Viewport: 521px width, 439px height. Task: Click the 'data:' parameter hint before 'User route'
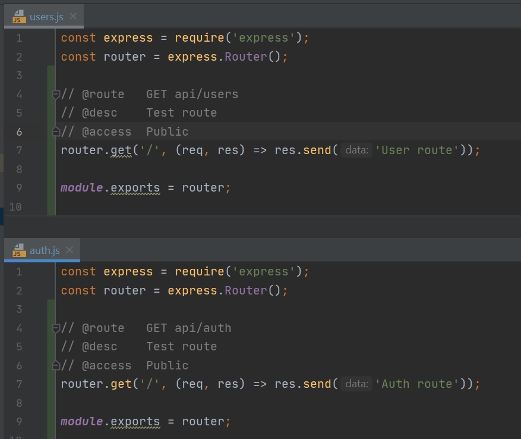coord(356,150)
